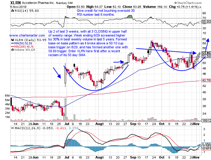Click the RSI(14) indicator icon

tap(13, 11)
